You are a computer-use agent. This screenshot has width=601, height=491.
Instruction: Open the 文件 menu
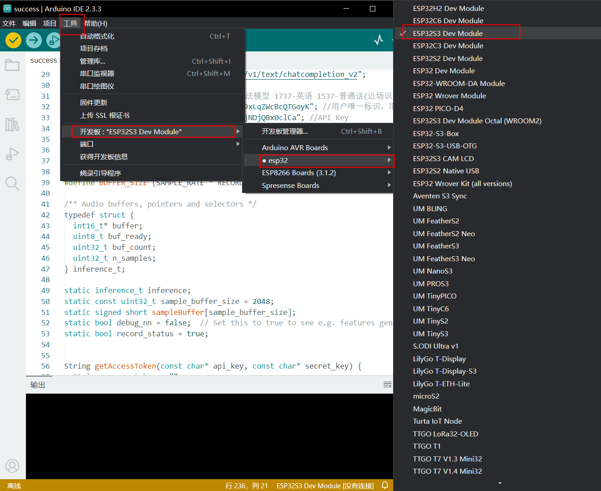click(x=9, y=23)
